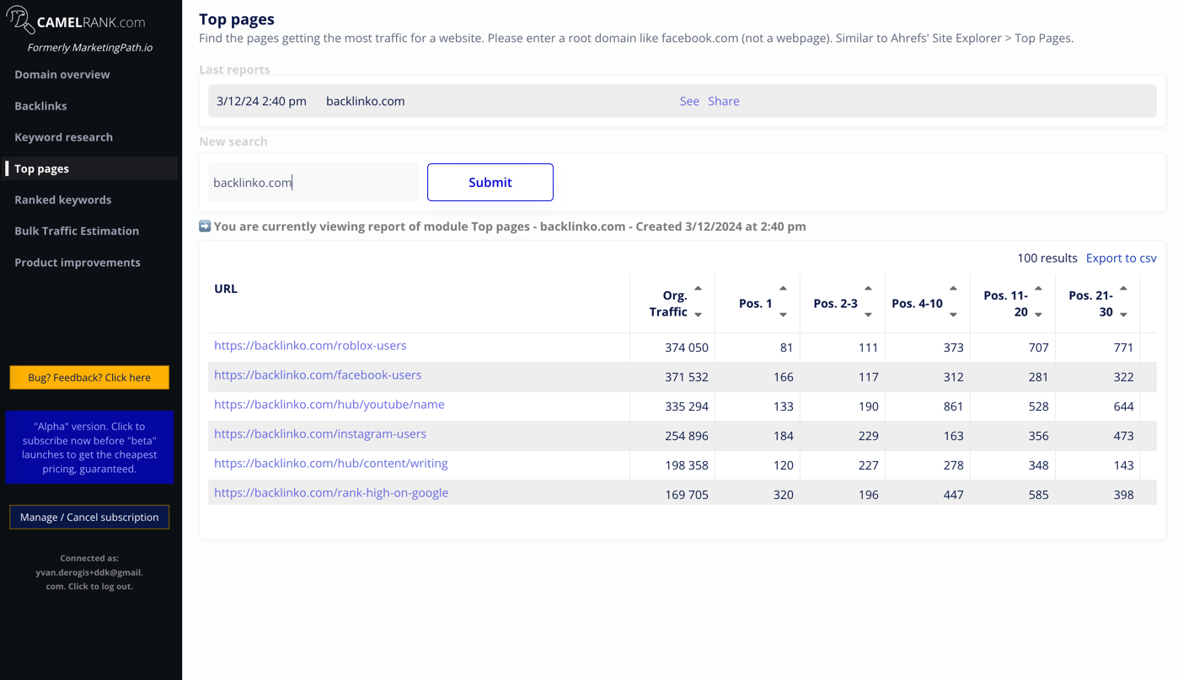
Task: Sort Pos. 2-3 column descending arrow
Action: click(868, 315)
